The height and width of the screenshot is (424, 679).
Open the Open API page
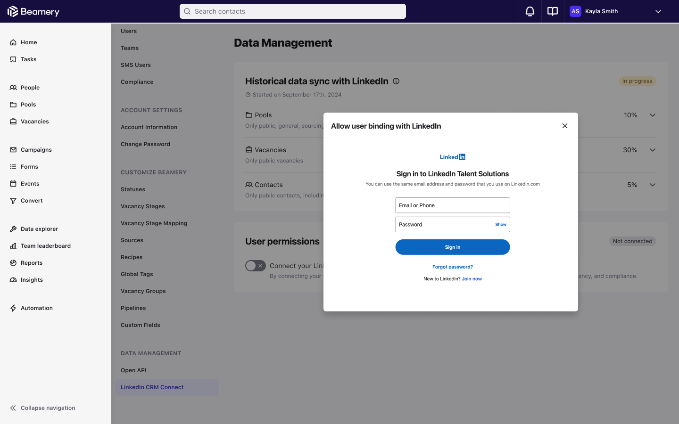(133, 370)
